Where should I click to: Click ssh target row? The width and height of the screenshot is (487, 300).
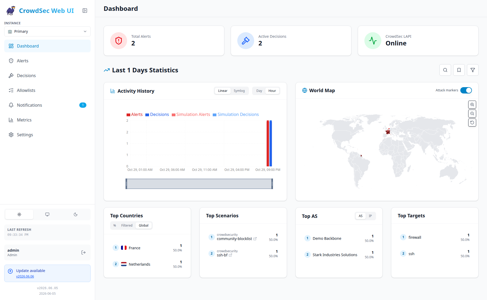pos(435,254)
